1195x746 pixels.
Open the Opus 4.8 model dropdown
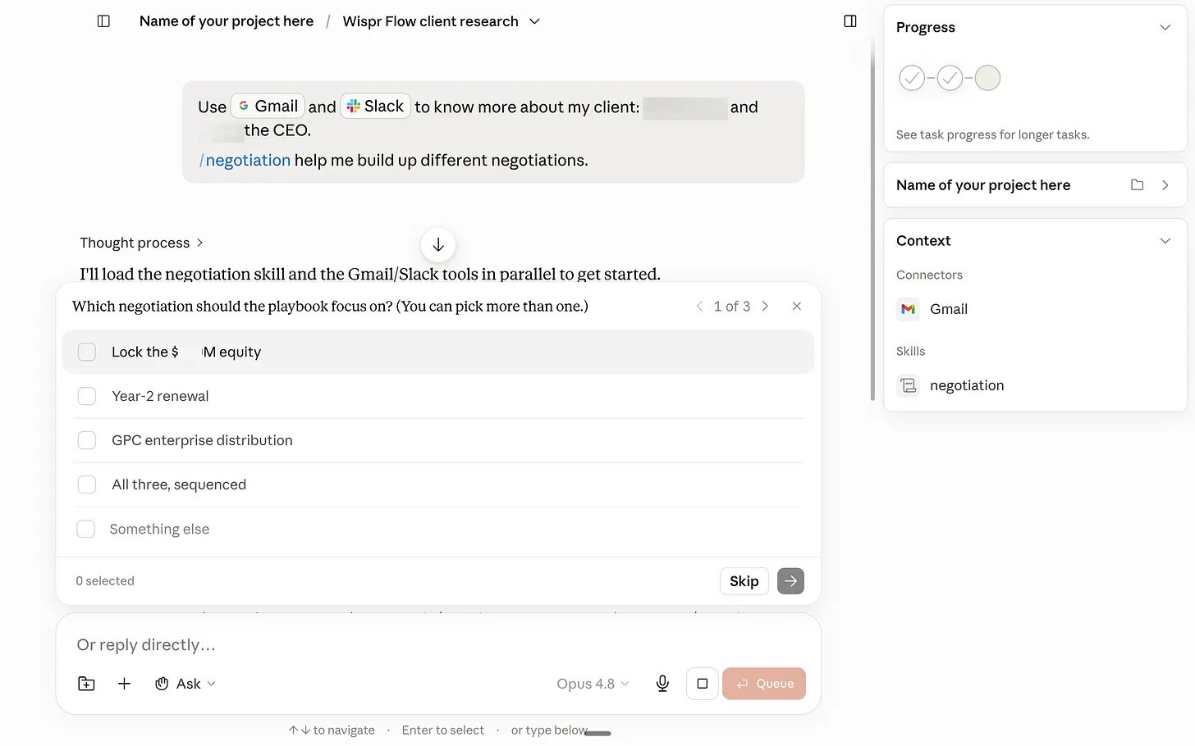(x=593, y=684)
